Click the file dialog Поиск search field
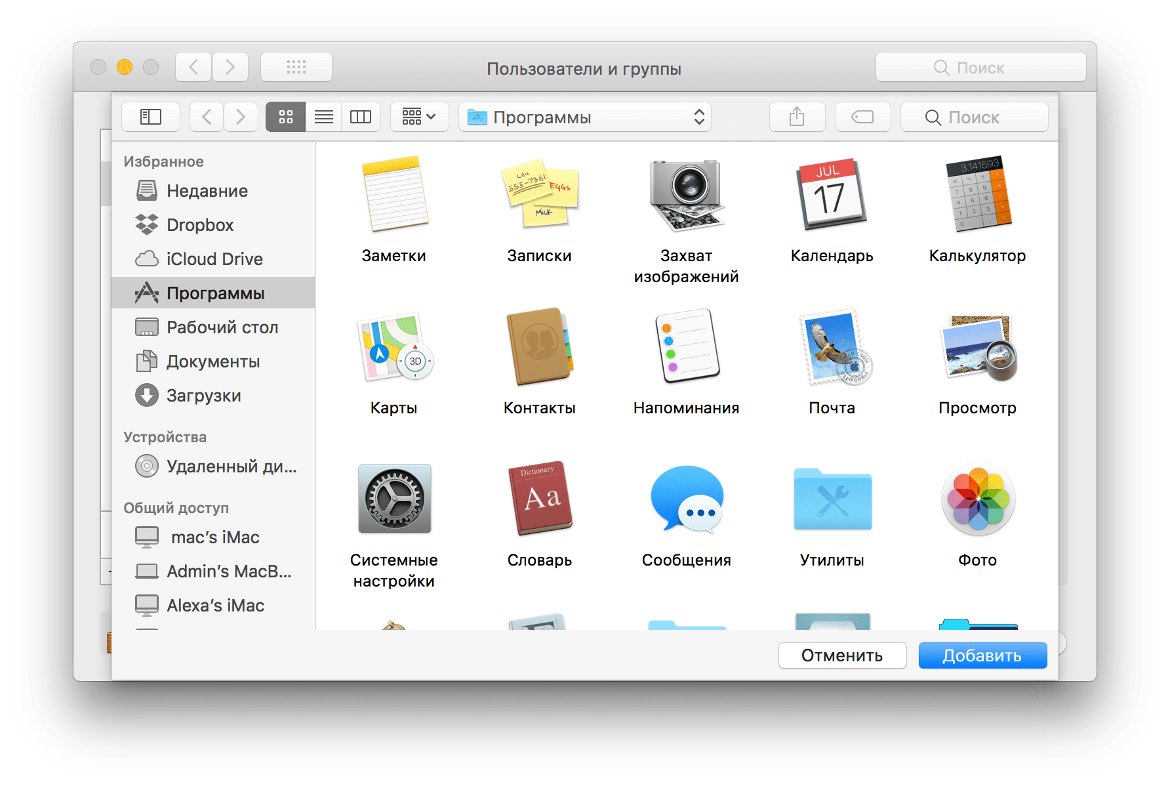 (974, 117)
